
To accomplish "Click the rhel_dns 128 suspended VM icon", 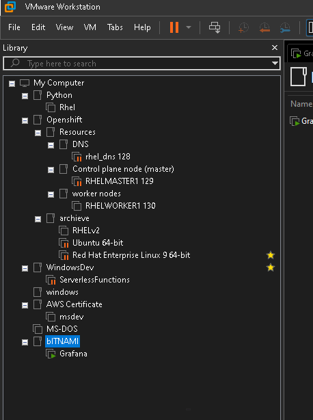I will (x=77, y=157).
